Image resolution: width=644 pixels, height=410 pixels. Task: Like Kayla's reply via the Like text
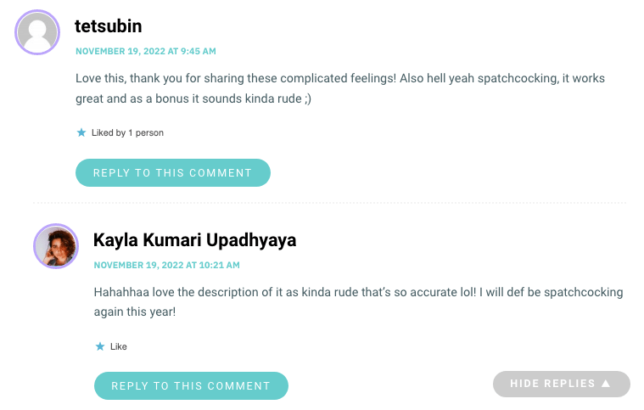[x=118, y=346]
